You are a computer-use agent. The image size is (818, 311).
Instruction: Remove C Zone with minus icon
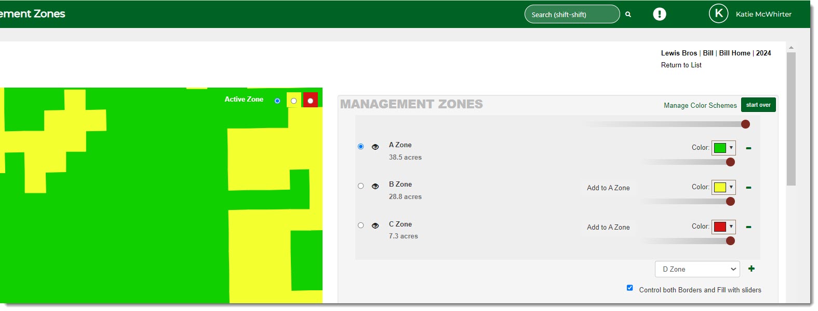coord(748,227)
